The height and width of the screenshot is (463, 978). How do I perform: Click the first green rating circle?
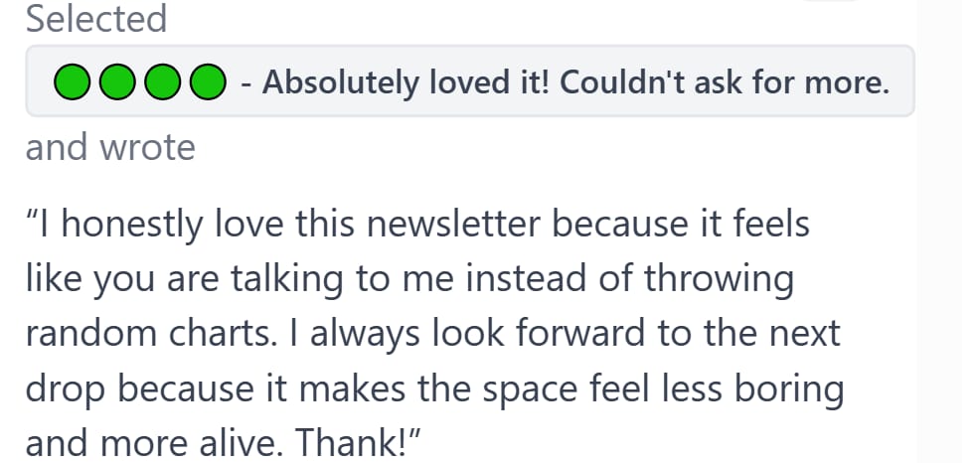pos(73,81)
